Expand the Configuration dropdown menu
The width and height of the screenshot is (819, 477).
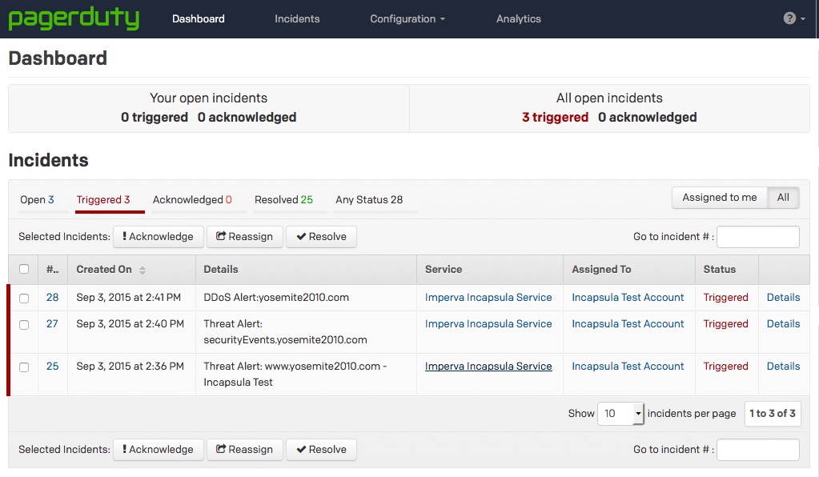point(407,18)
